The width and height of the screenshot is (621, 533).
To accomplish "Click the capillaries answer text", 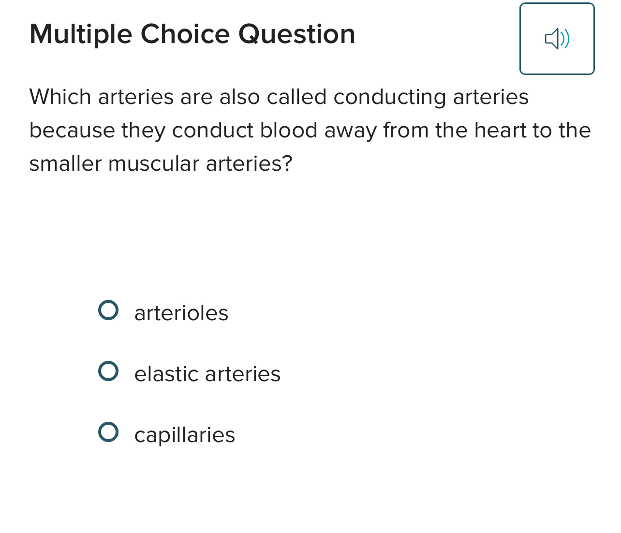I will (184, 435).
